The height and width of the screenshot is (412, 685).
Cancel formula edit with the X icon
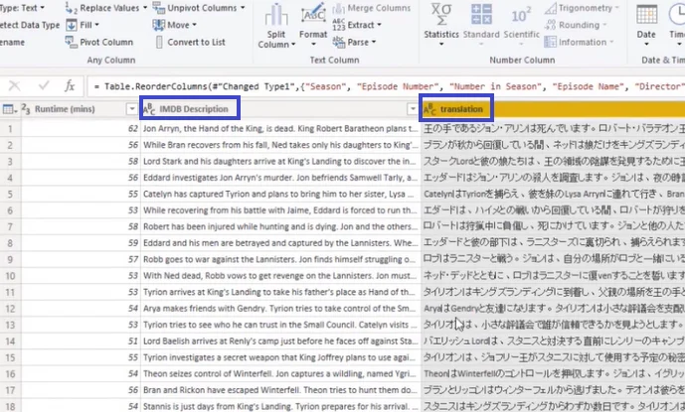[15, 86]
